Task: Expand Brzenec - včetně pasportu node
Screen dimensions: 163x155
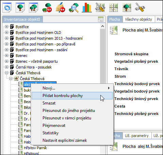Action: click(6, 61)
